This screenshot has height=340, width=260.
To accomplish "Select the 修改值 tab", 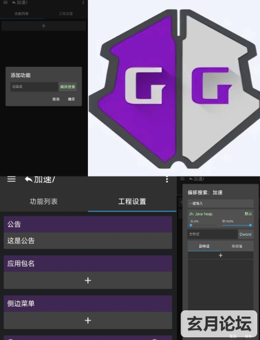I will pos(237,246).
